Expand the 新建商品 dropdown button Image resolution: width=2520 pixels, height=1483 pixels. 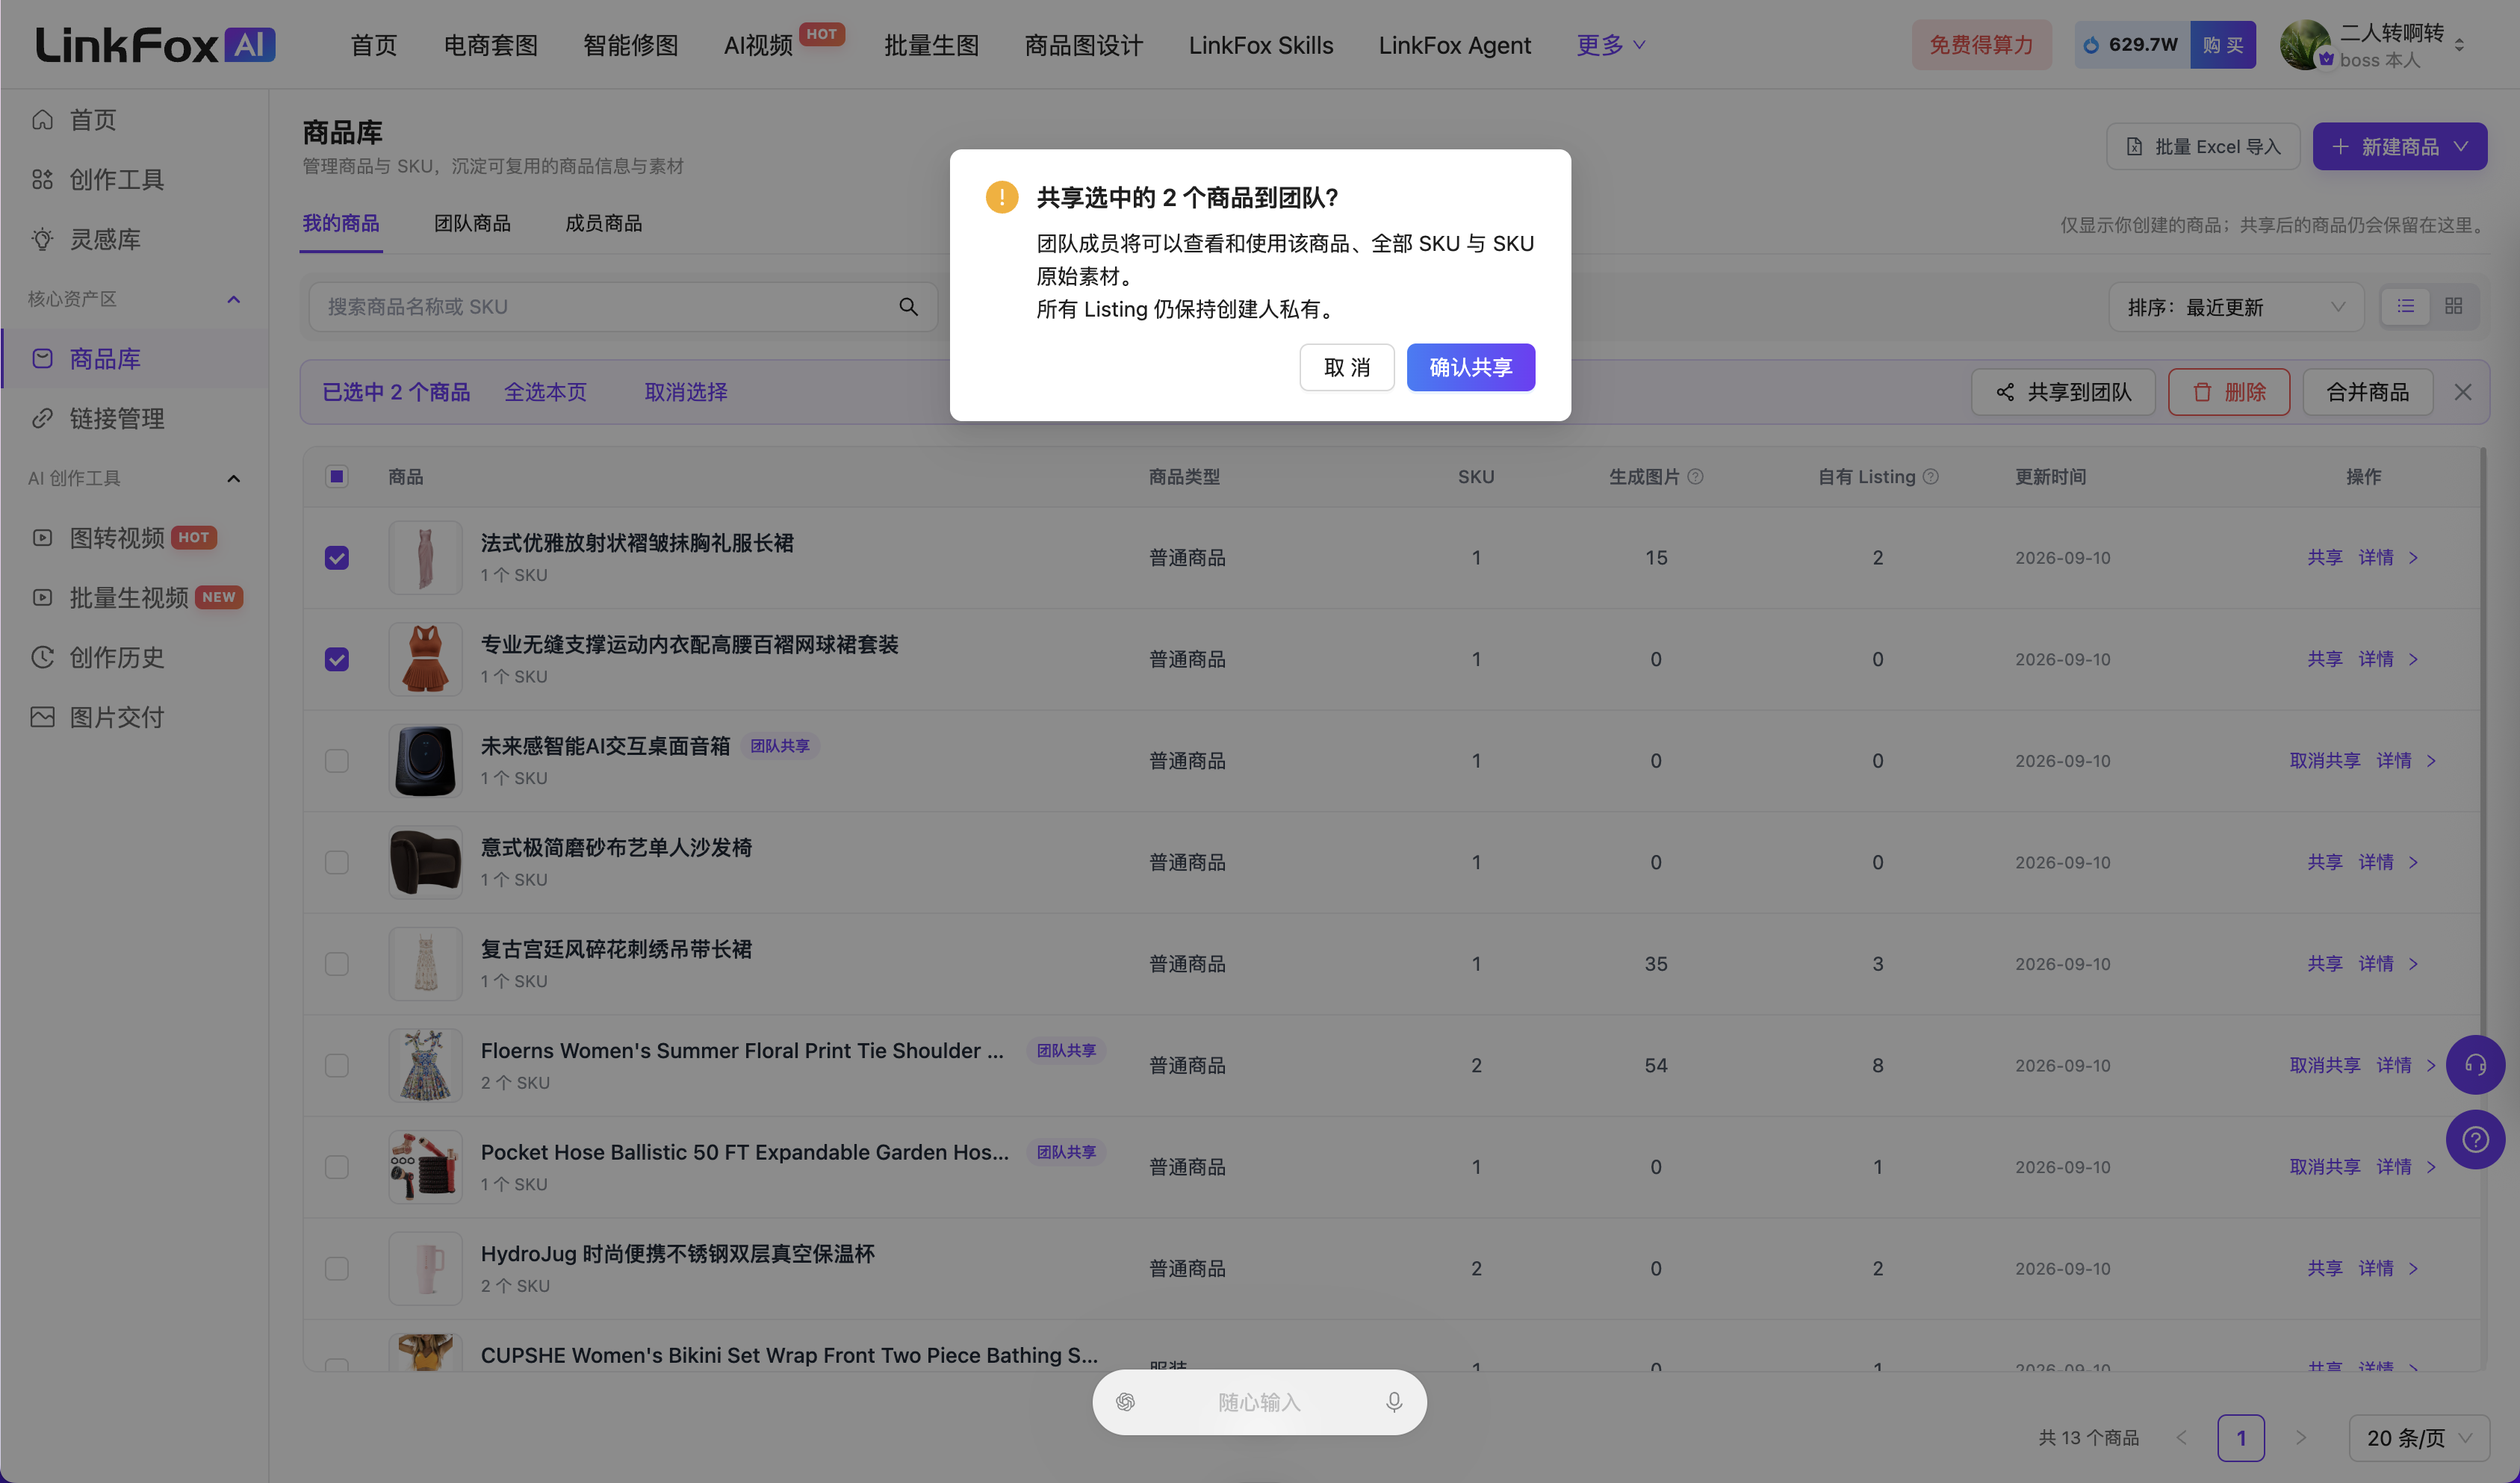coord(2400,147)
